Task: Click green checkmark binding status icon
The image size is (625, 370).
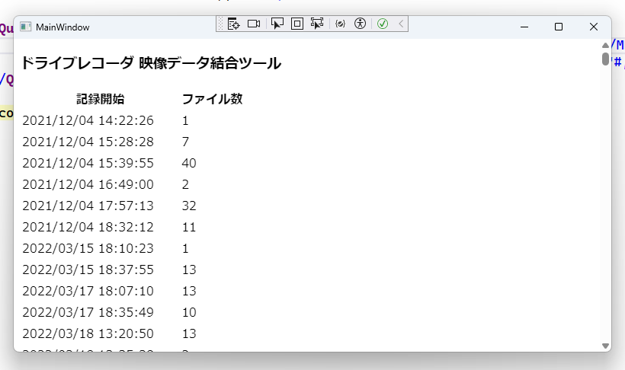Action: [383, 24]
